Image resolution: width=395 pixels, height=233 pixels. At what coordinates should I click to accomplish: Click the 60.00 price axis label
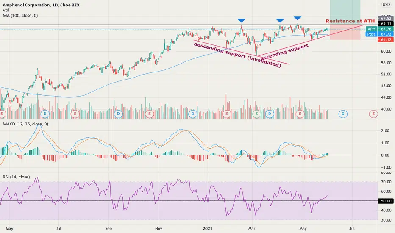[x=386, y=51]
